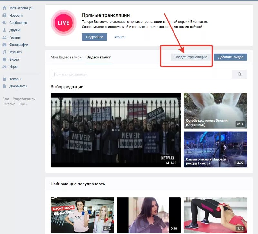The image size is (258, 234).
Task: Open the 0:48 video thumbnail
Action: click(149, 215)
